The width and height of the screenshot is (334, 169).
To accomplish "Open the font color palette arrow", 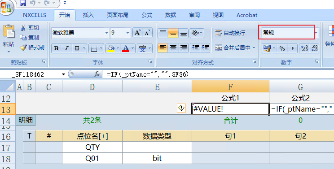I will (133, 48).
